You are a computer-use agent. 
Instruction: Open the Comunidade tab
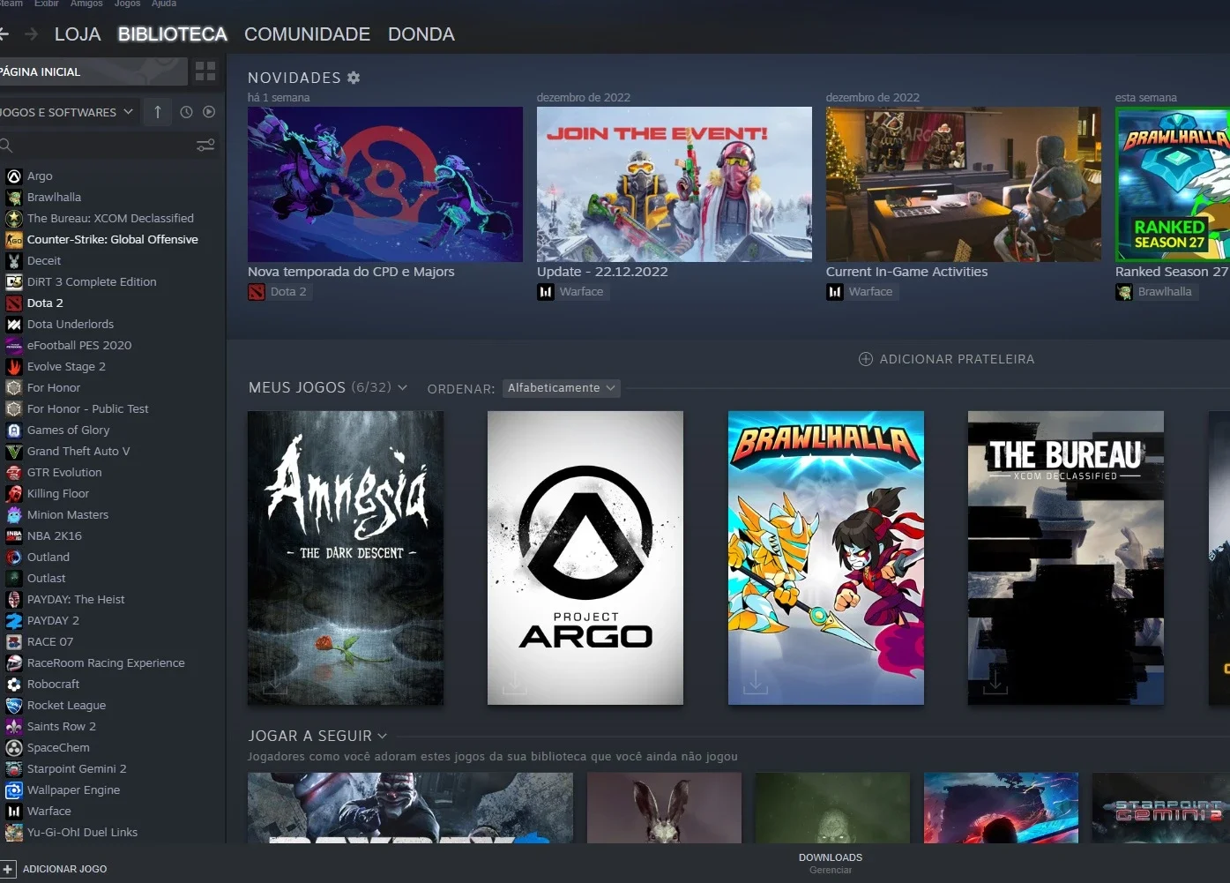click(x=307, y=34)
